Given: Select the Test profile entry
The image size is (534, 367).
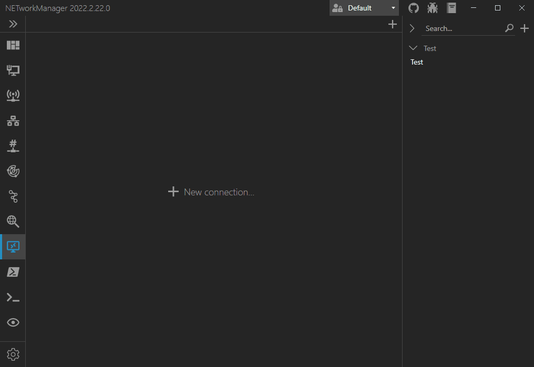Looking at the screenshot, I should point(417,62).
